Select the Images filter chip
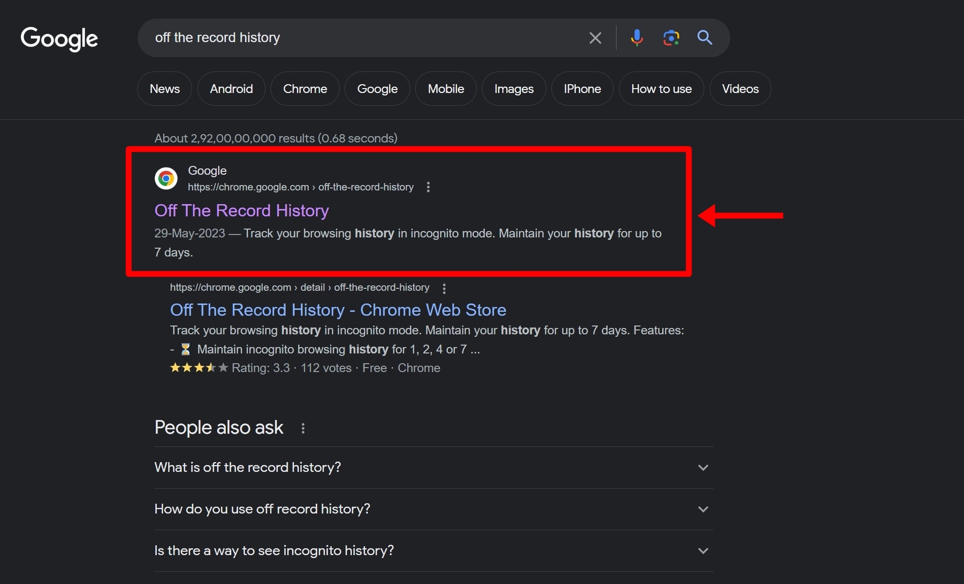964x584 pixels. point(514,89)
